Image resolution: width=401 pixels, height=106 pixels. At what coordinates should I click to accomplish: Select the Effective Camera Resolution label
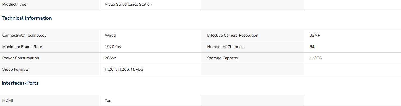tap(233, 35)
